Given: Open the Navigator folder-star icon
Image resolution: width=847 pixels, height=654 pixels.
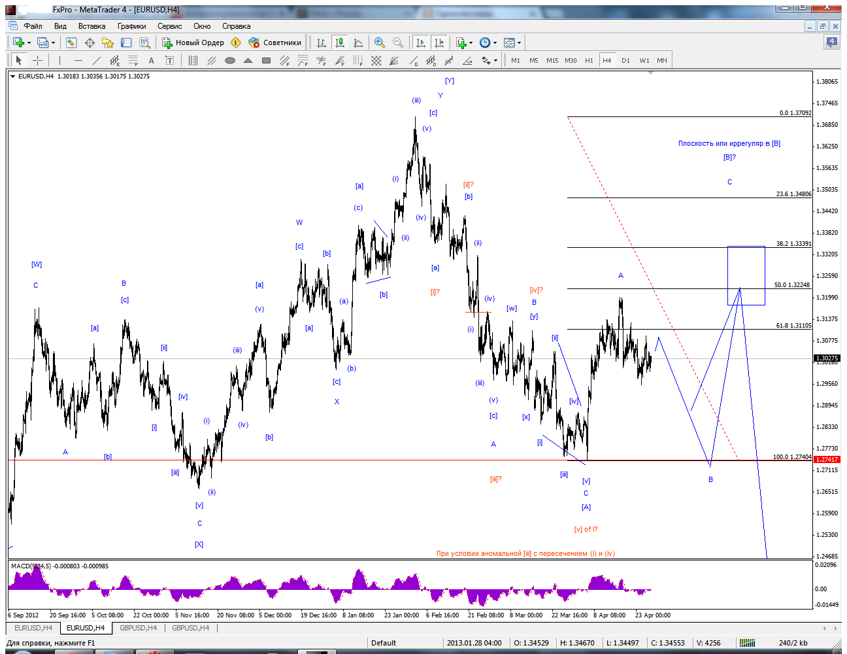Looking at the screenshot, I should tap(108, 43).
